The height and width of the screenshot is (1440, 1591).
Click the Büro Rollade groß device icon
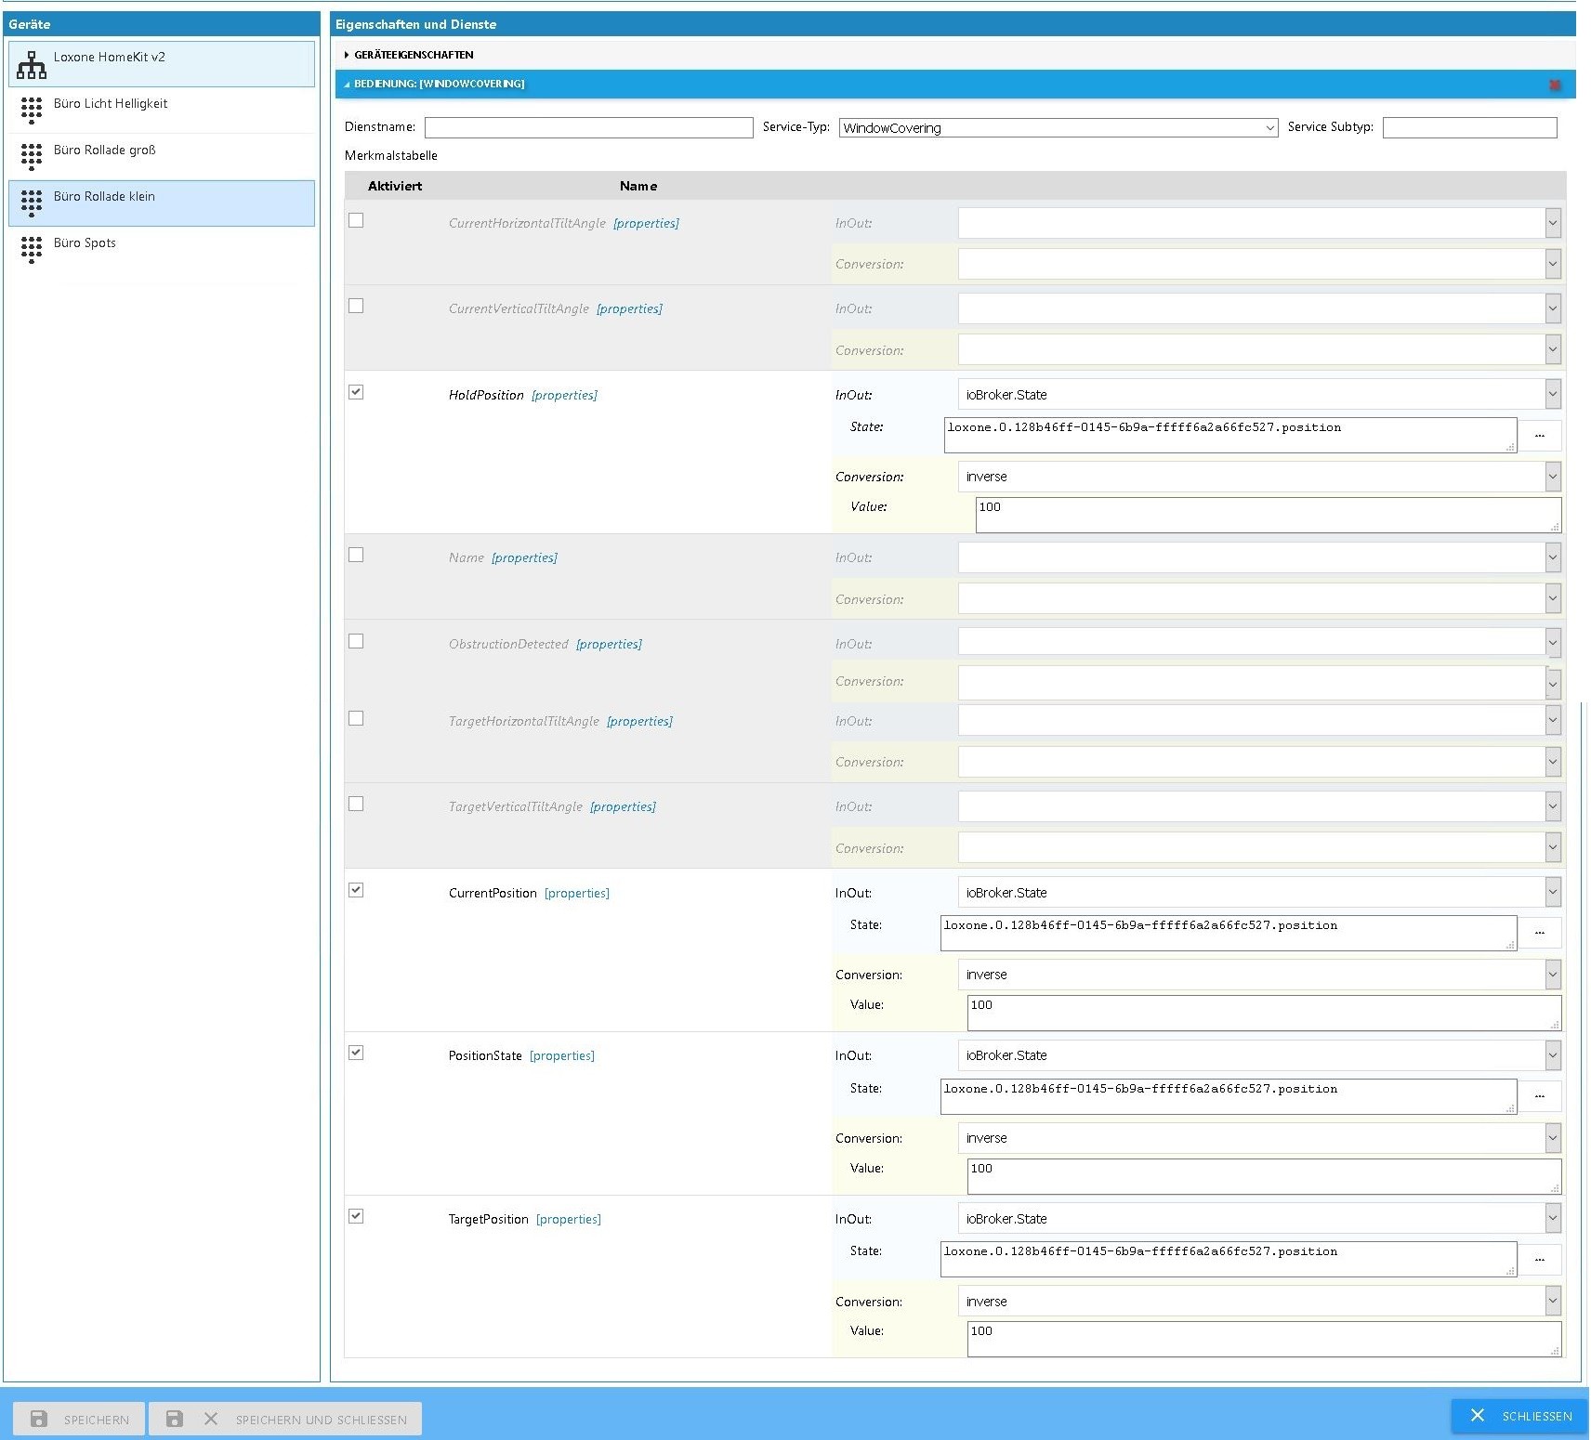pos(32,157)
